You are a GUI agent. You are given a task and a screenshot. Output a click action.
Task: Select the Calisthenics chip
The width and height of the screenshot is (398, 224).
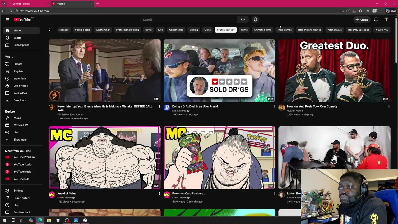coord(176,30)
